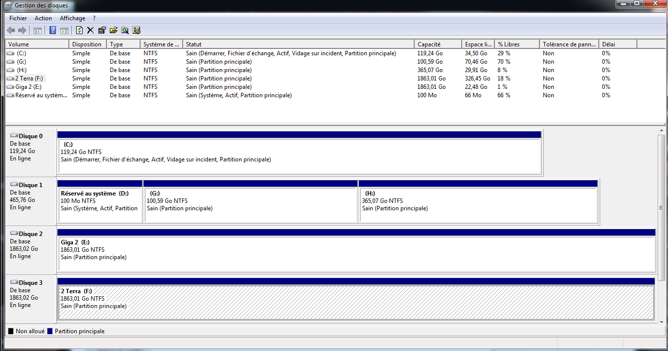Open Help with the blue question mark icon

click(x=52, y=31)
